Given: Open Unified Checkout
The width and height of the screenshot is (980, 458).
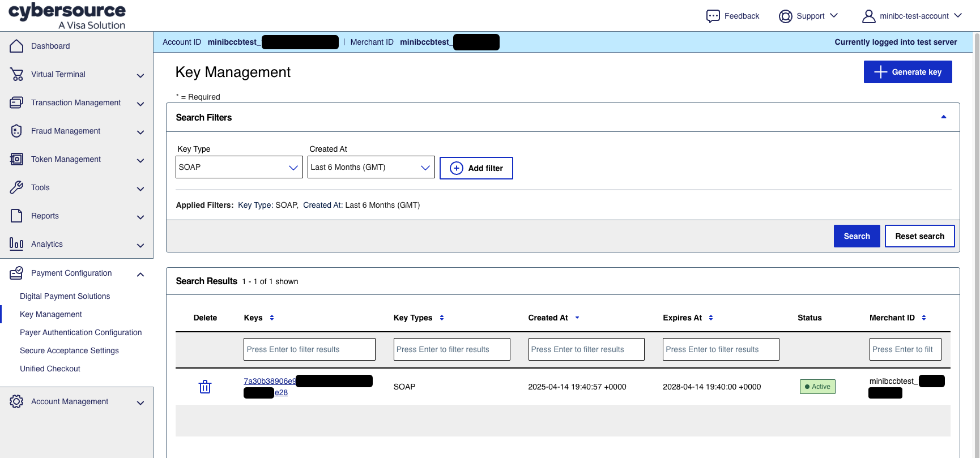Looking at the screenshot, I should (50, 369).
